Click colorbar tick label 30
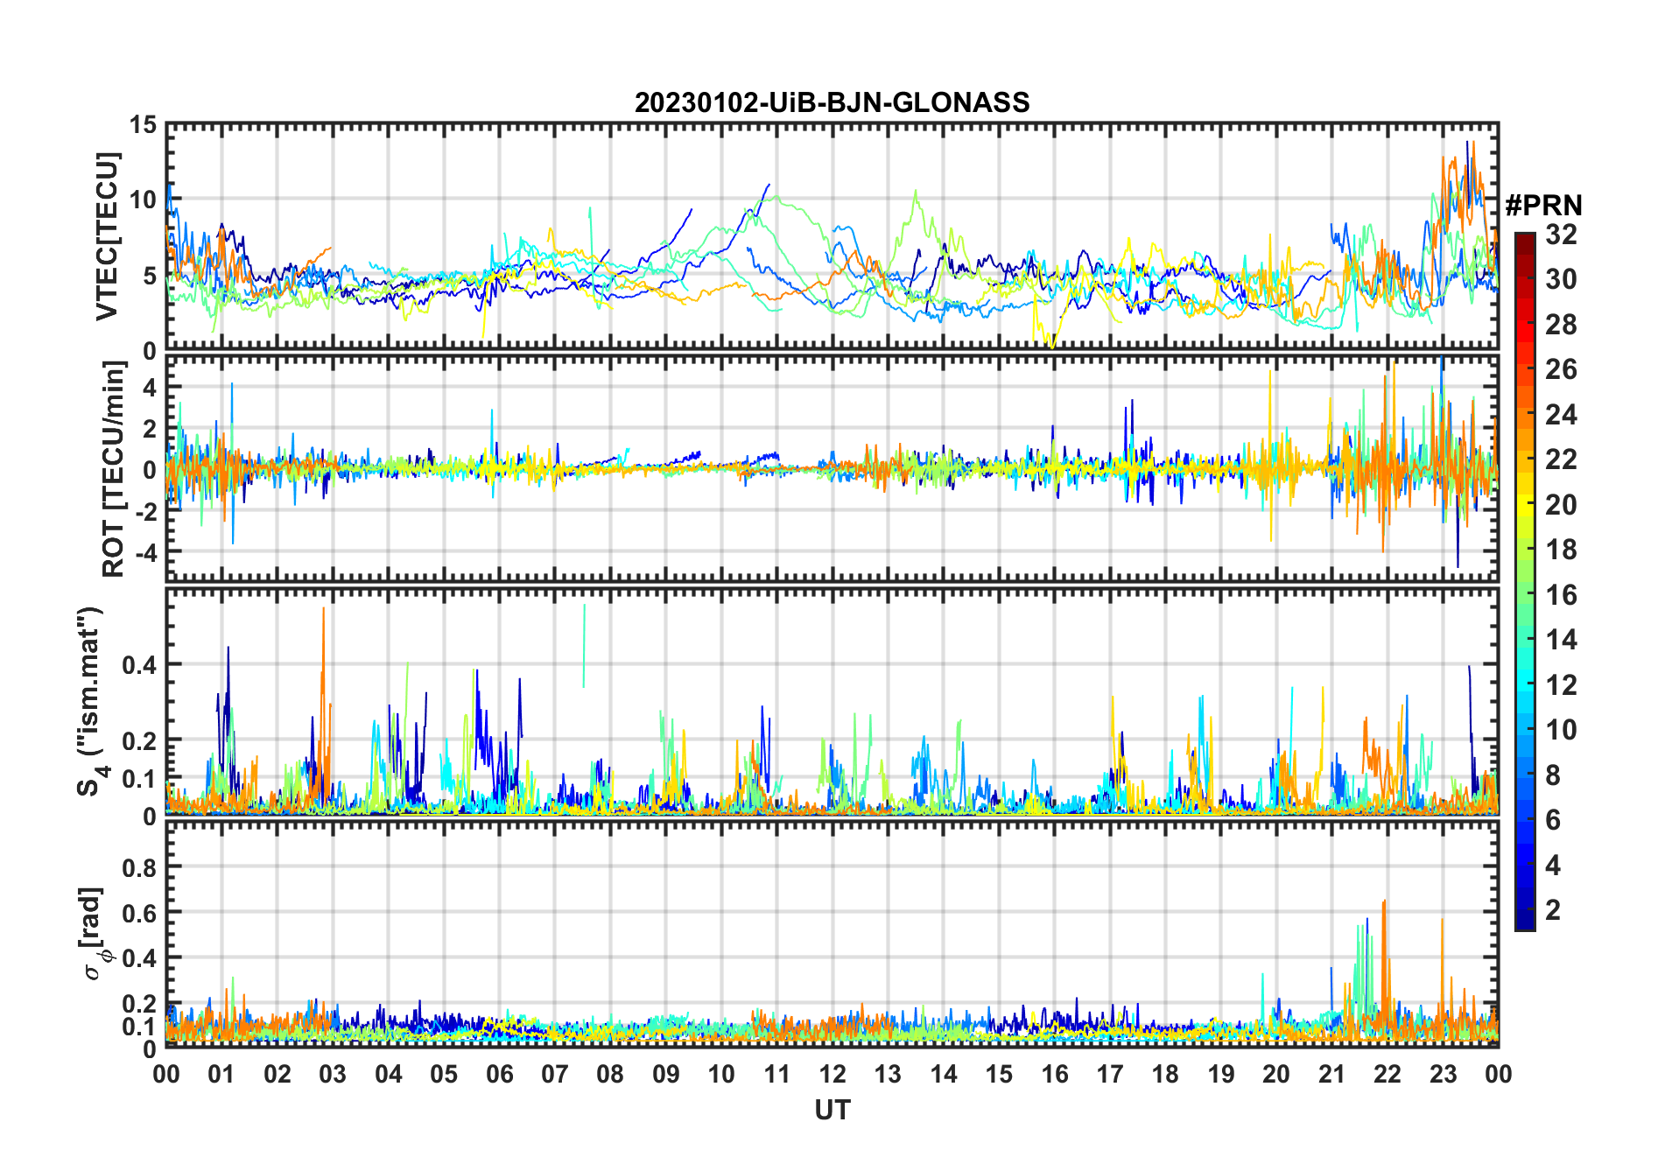 pyautogui.click(x=1561, y=279)
